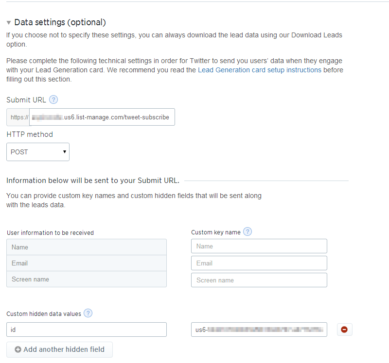Click Screen name row in user information
The image size is (389, 363).
[x=87, y=279]
